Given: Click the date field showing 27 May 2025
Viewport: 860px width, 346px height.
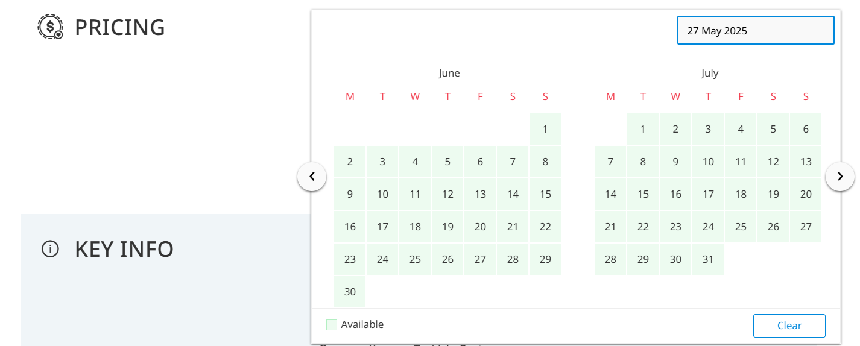Looking at the screenshot, I should coord(756,31).
